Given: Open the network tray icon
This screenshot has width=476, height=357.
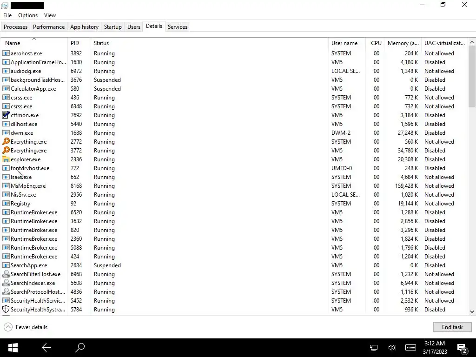Looking at the screenshot, I should (374, 348).
